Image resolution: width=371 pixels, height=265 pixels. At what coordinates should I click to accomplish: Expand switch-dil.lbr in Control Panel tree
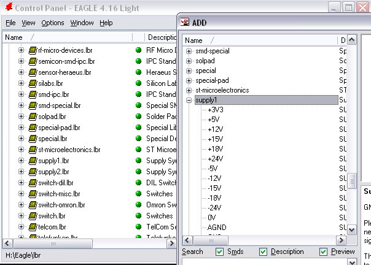[21, 183]
